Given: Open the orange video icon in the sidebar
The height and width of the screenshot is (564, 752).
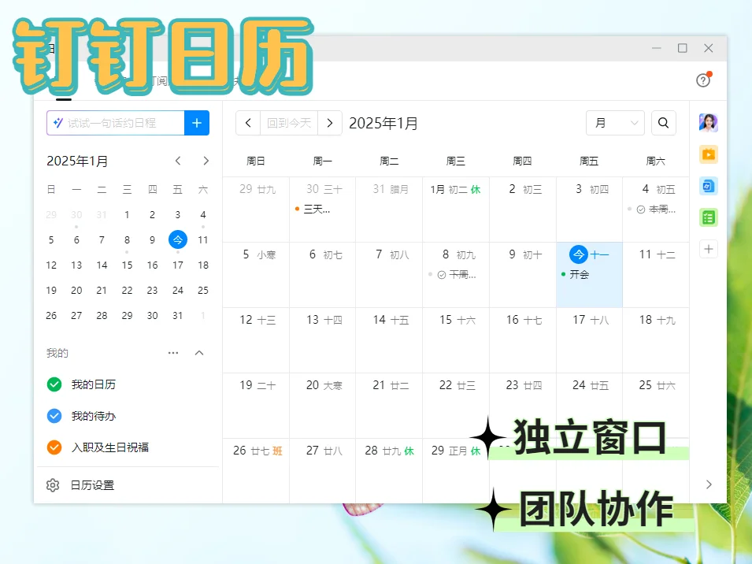Looking at the screenshot, I should (708, 155).
